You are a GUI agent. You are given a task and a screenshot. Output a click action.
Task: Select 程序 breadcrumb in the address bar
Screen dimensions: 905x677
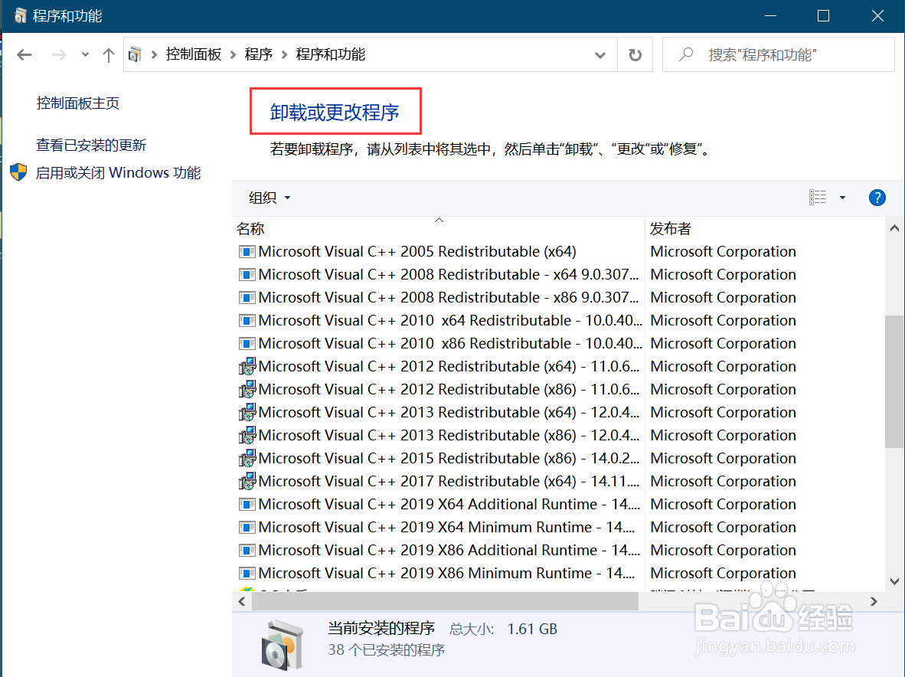pos(258,54)
